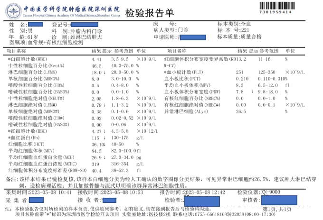Select the PDW result 7.8

[x=239, y=92]
